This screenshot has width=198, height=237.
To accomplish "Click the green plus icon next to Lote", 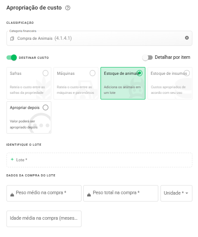I will [x=12, y=160].
